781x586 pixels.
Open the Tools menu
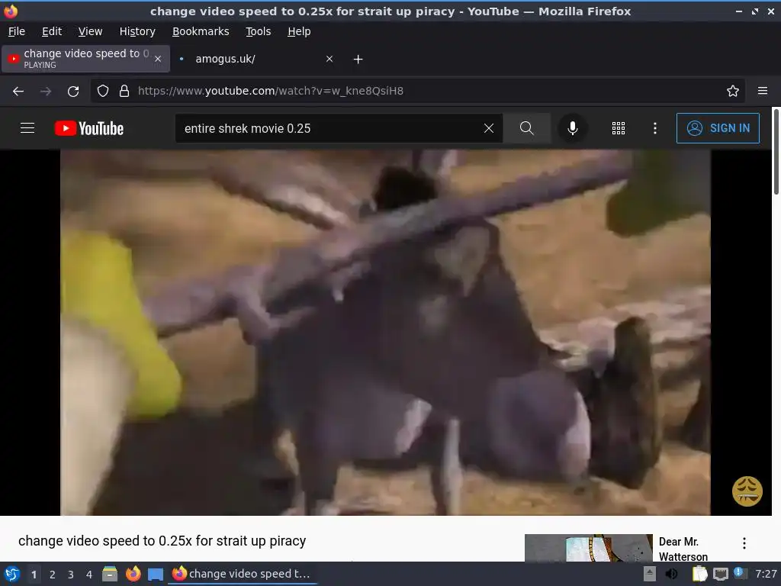tap(258, 31)
